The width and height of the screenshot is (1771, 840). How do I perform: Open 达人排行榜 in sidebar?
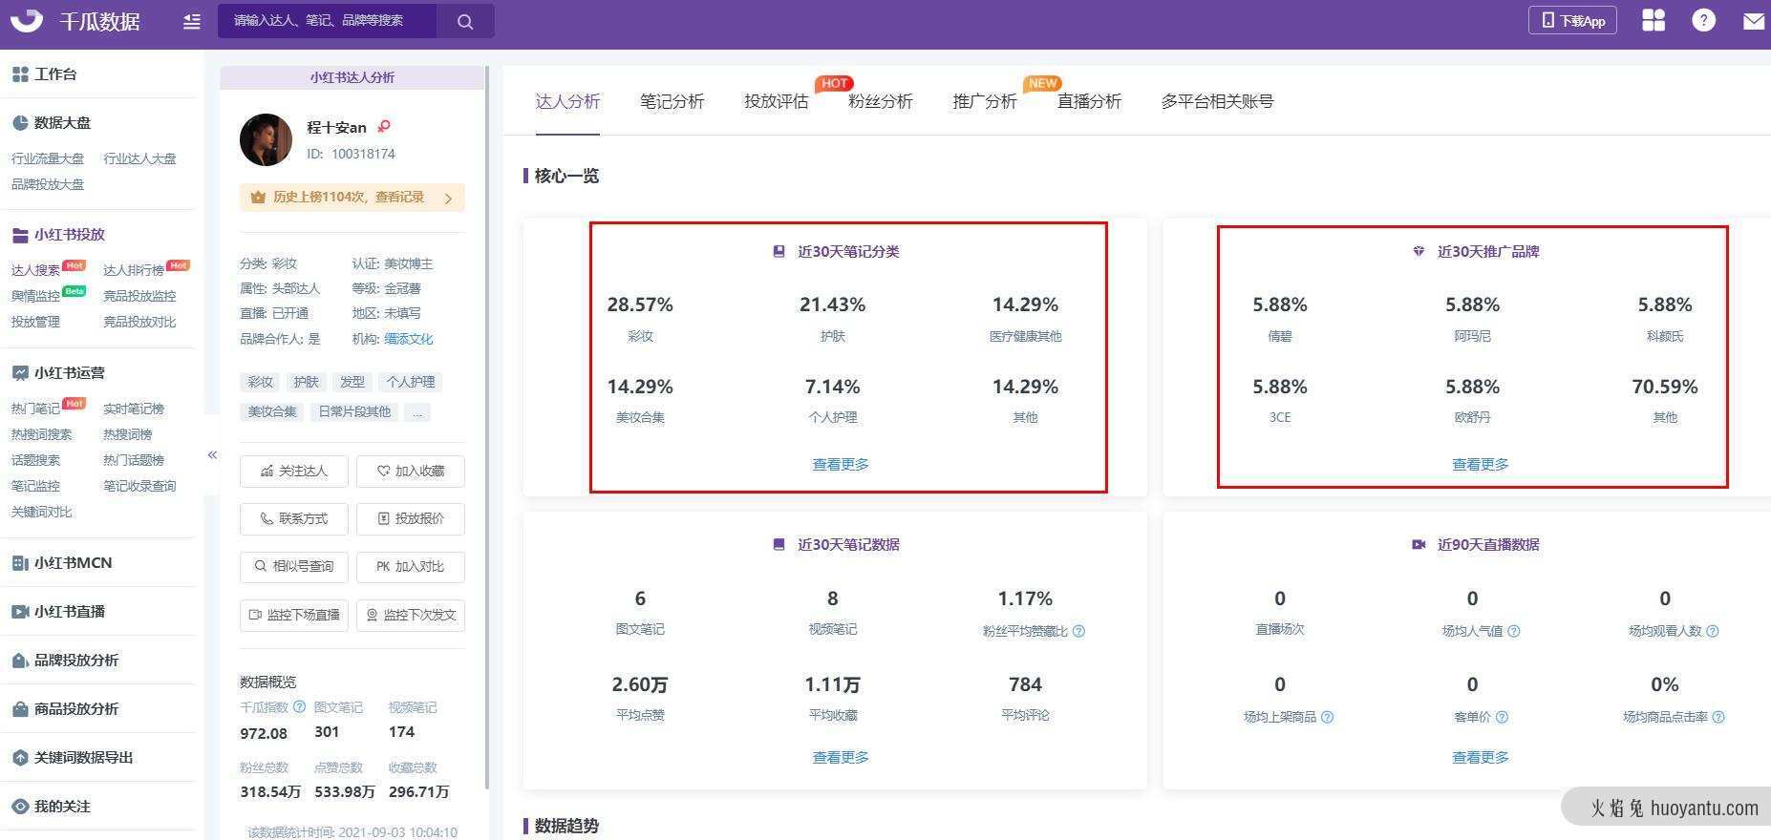point(134,270)
